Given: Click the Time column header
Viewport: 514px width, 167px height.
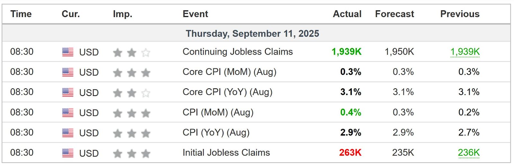Looking at the screenshot, I should pos(21,14).
